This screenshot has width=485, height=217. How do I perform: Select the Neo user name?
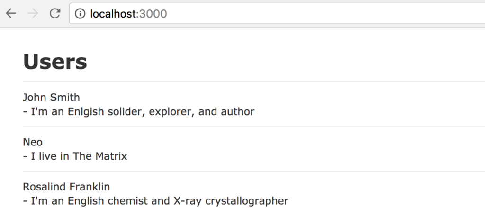tap(33, 142)
